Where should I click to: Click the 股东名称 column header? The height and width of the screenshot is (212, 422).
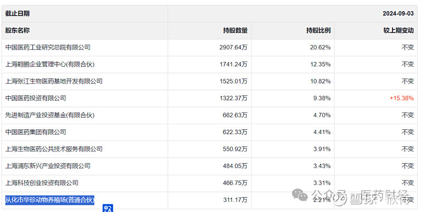(x=17, y=31)
